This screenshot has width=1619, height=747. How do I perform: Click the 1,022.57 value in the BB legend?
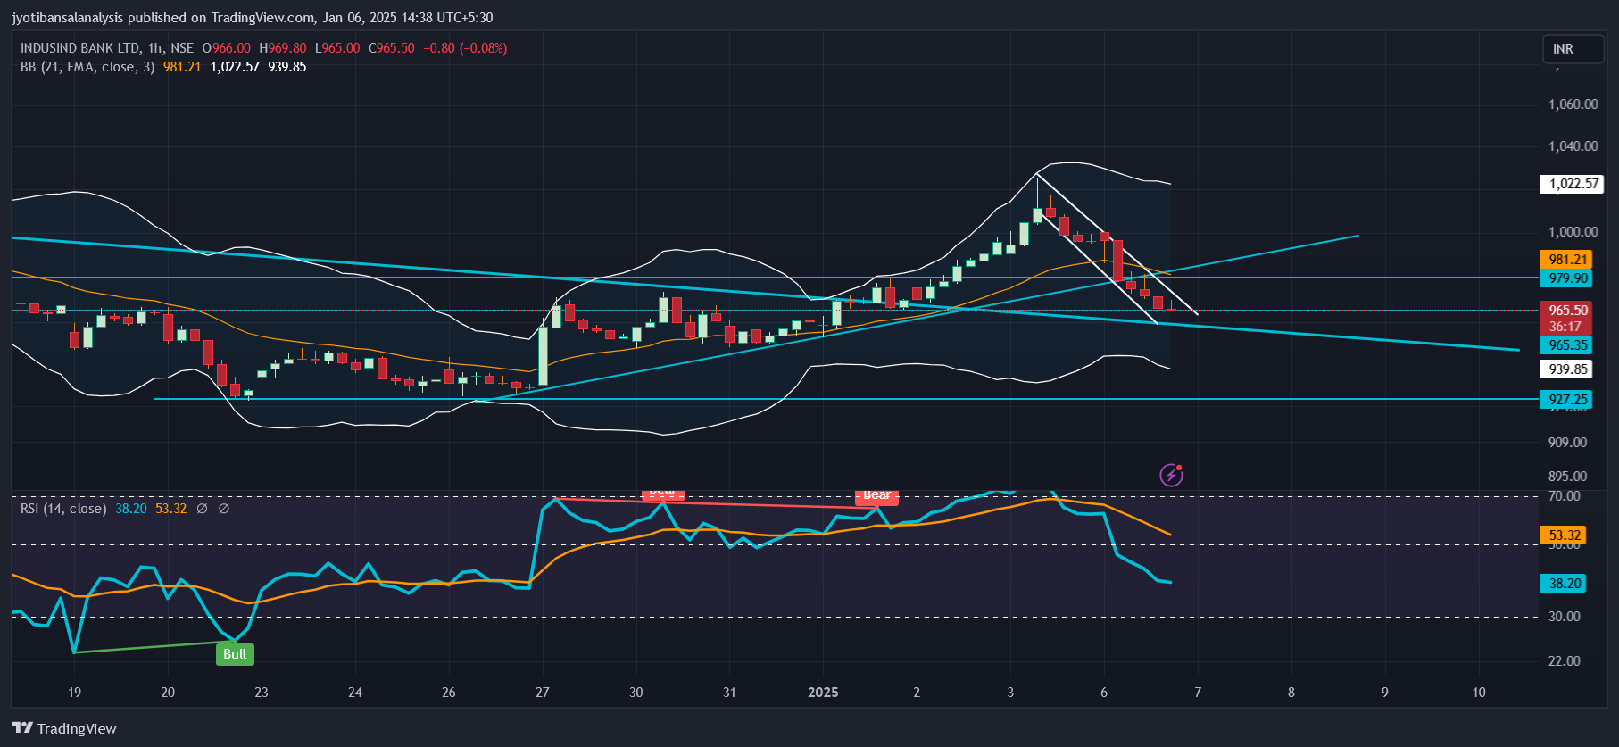pos(235,67)
